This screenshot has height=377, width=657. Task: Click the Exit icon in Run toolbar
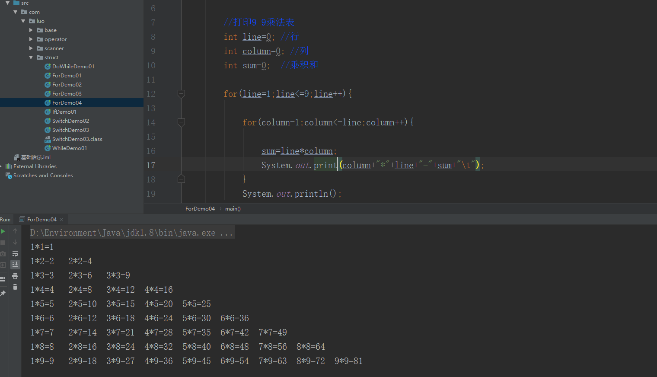(x=3, y=265)
